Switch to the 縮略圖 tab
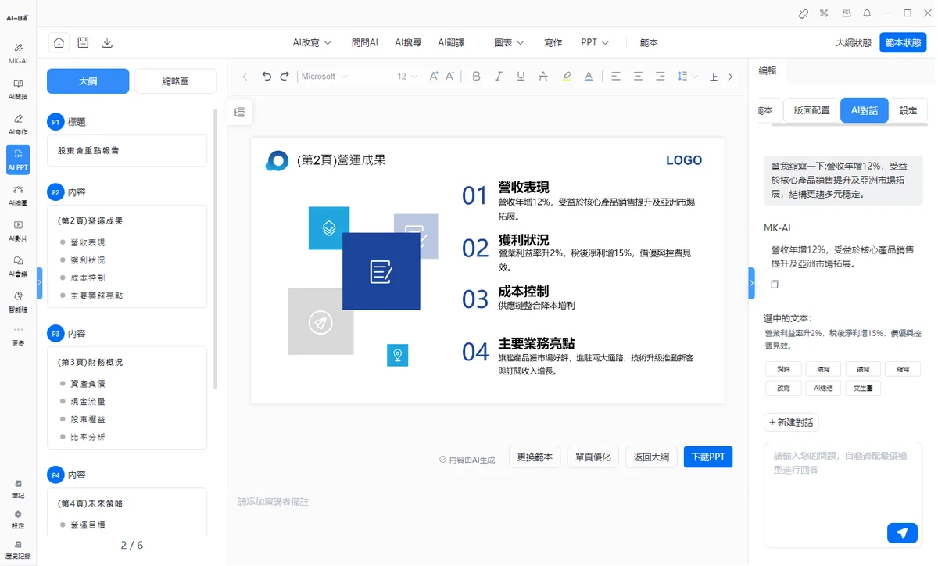Image resolution: width=938 pixels, height=566 pixels. click(175, 81)
